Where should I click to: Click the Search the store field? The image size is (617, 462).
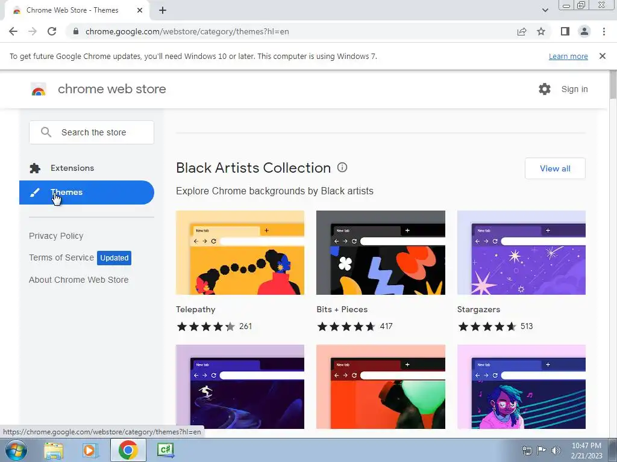point(92,132)
